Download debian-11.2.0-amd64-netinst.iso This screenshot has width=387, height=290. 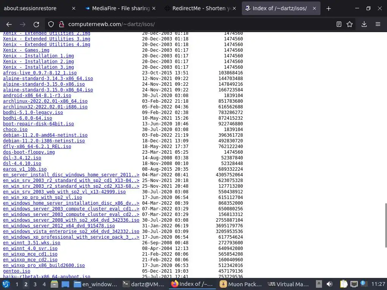point(45,135)
